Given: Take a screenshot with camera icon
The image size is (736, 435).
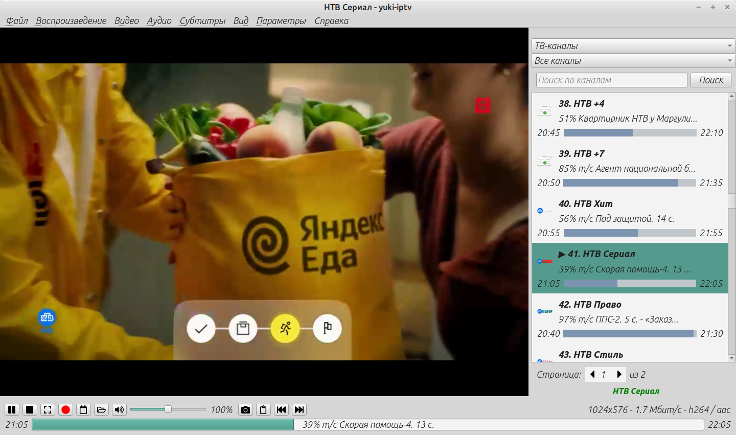Looking at the screenshot, I should [x=246, y=409].
